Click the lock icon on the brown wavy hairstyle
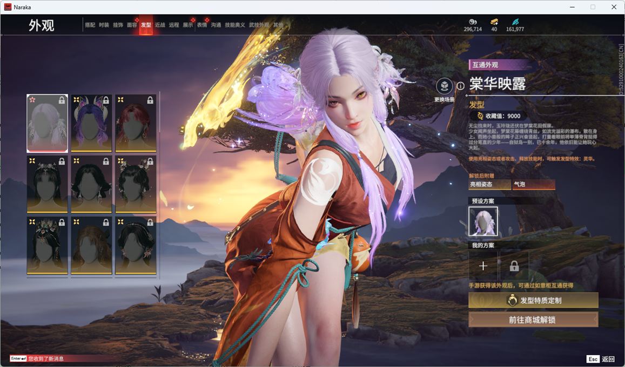The width and height of the screenshot is (625, 367). 106,222
